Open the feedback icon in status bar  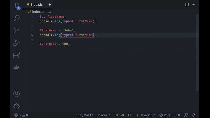(186, 115)
